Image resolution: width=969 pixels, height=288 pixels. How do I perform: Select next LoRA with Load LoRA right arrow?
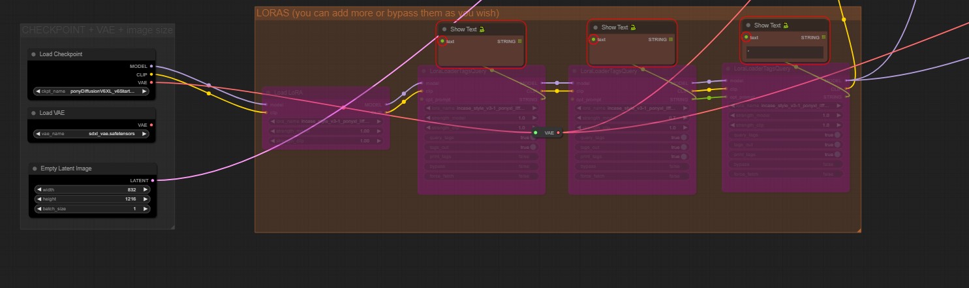pos(380,121)
